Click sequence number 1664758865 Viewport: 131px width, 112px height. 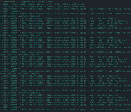[100, 47]
